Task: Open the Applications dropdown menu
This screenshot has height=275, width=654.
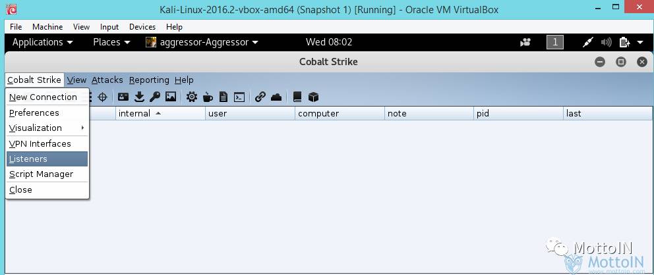Action: [x=43, y=42]
